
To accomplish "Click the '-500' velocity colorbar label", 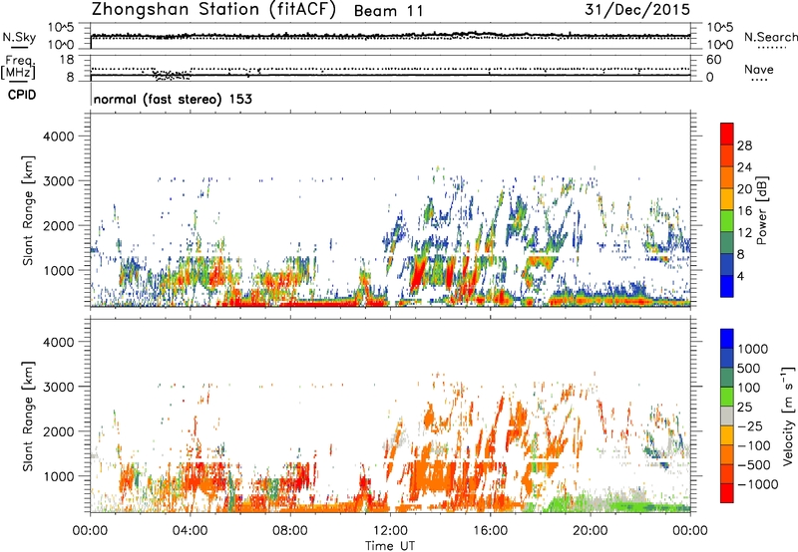I will [754, 465].
